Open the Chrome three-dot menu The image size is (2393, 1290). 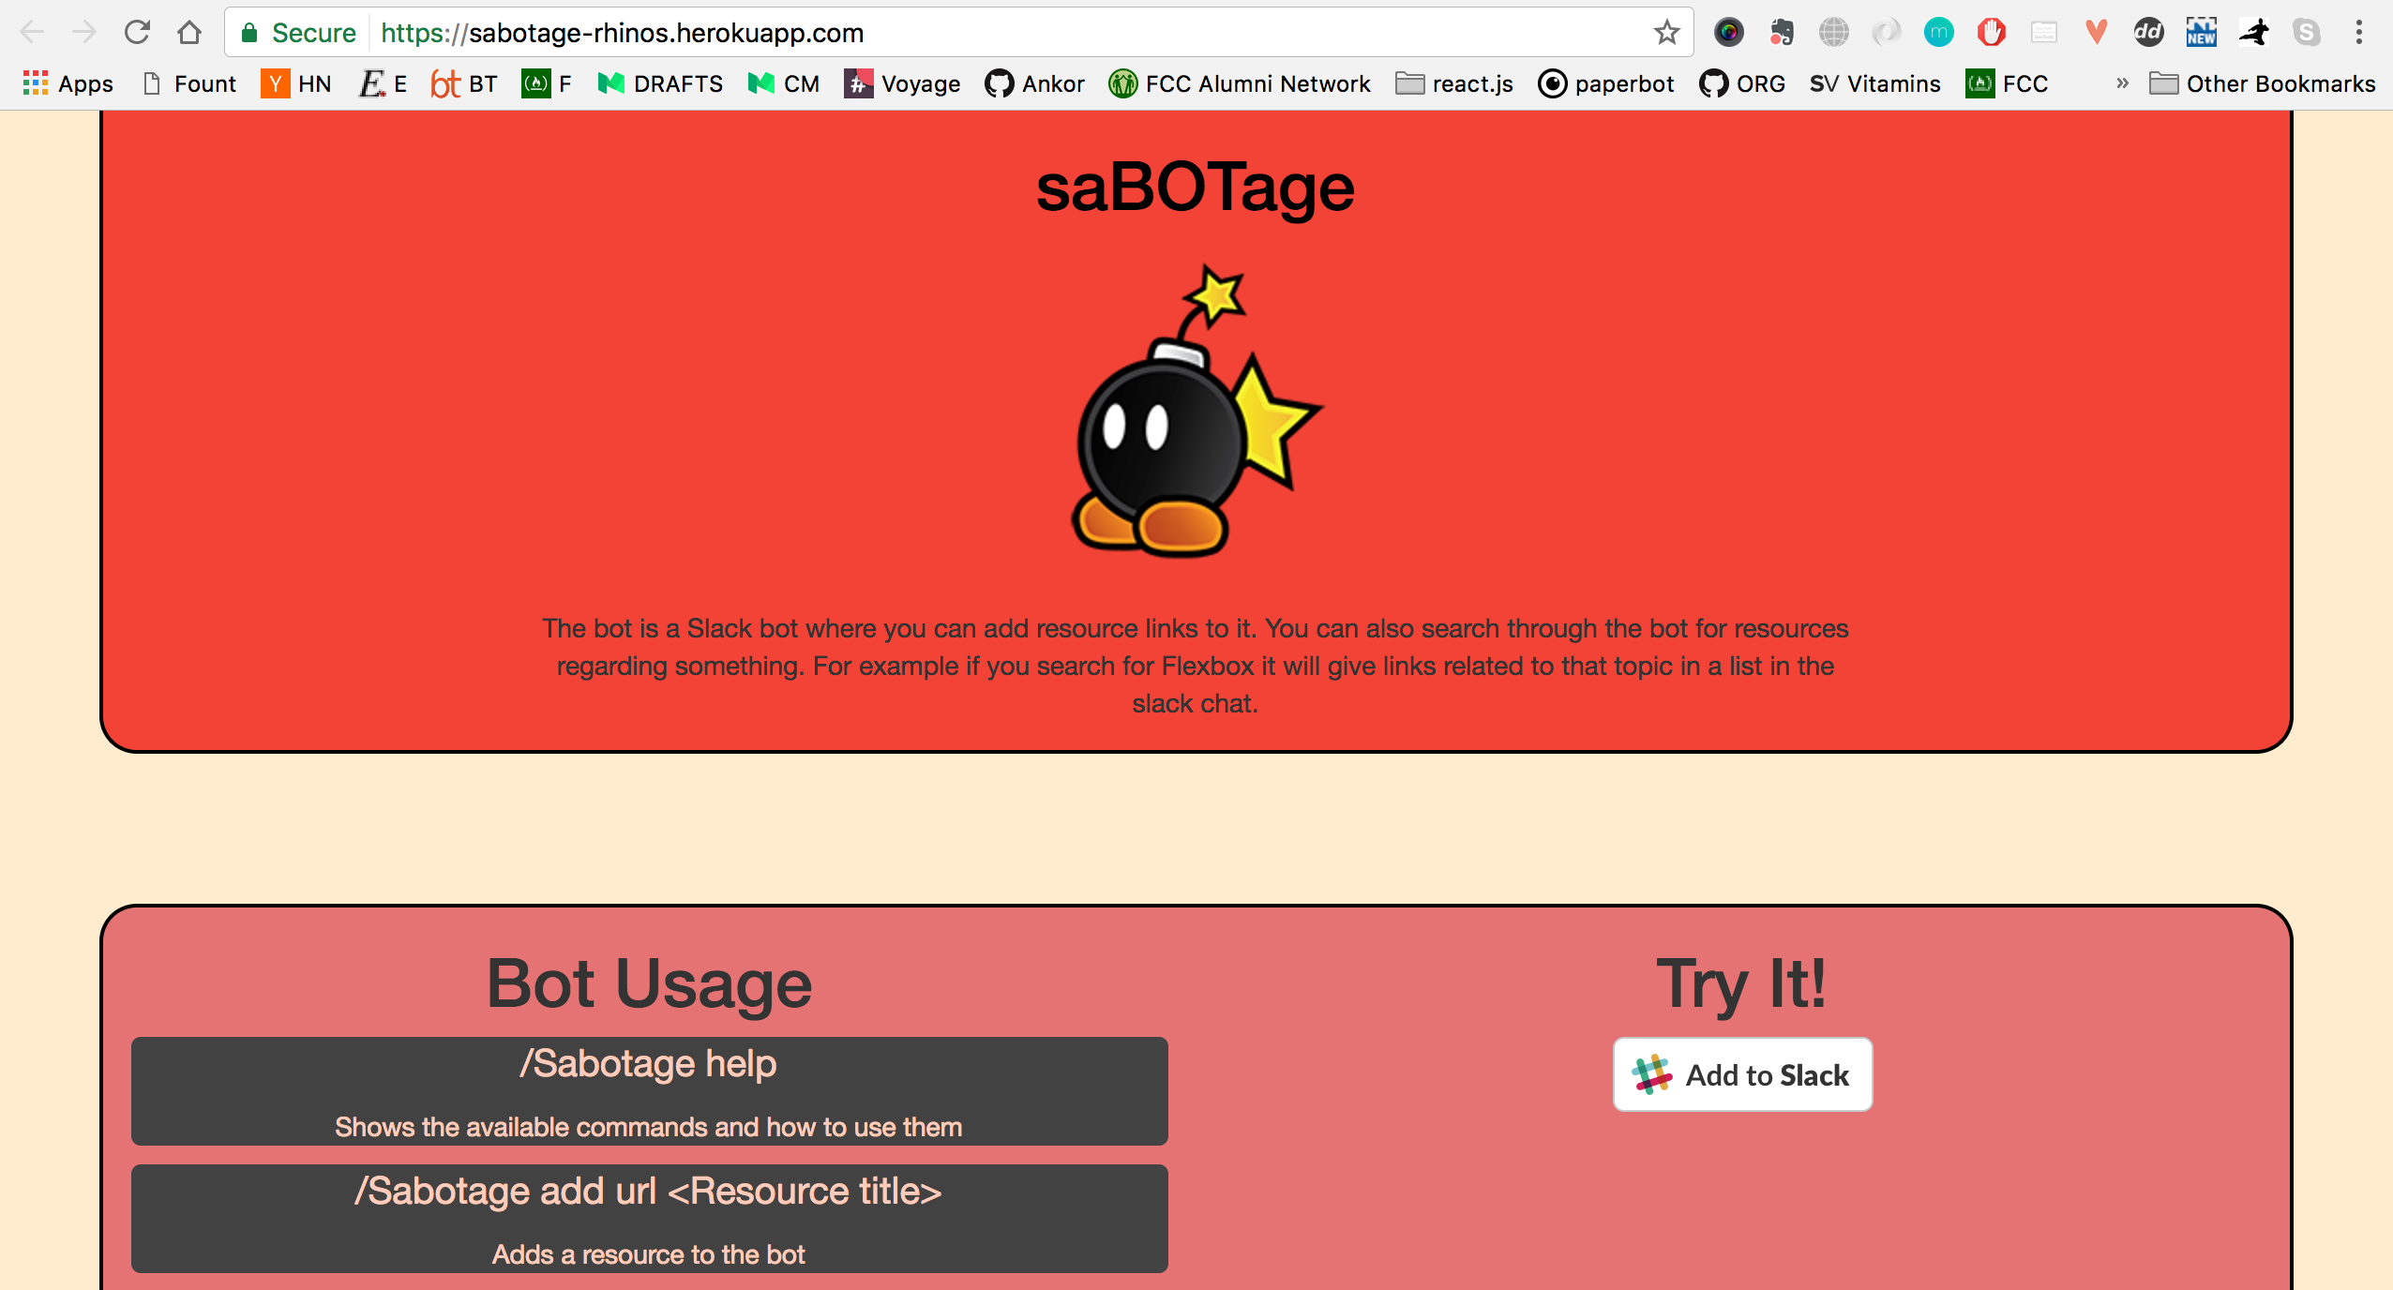coord(2359,33)
